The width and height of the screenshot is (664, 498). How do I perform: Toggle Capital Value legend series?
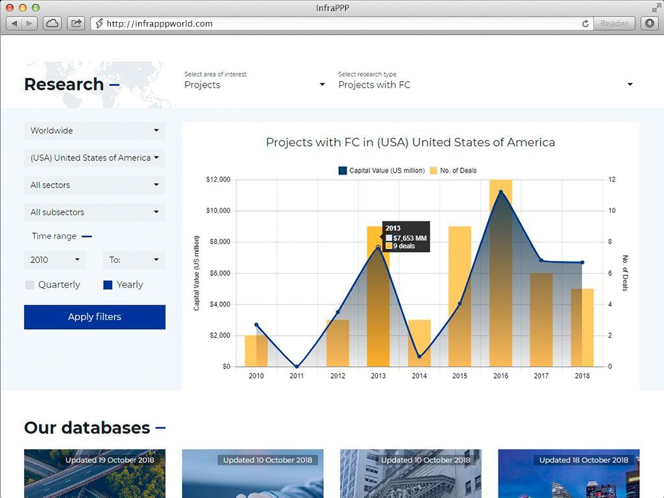coord(343,171)
